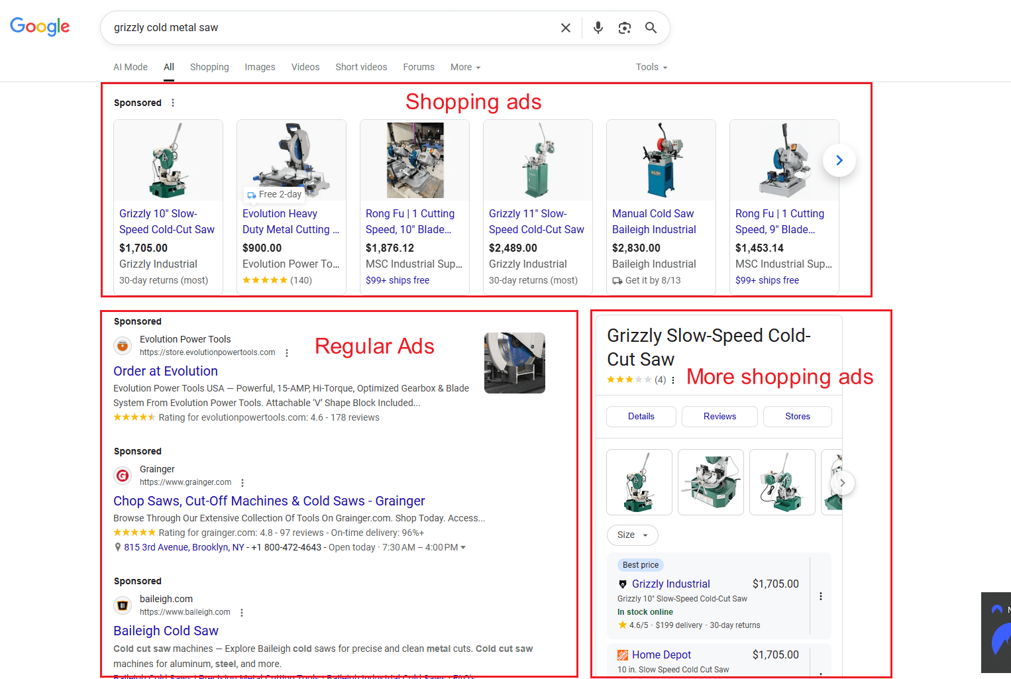The height and width of the screenshot is (679, 1011).
Task: Click the three-dot menu next to the Grainger ad
Action: click(242, 482)
